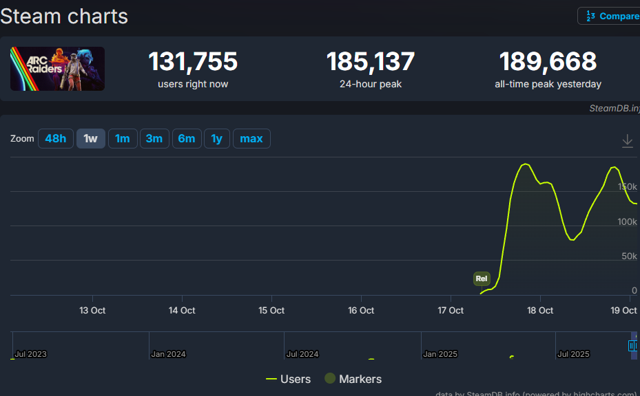The height and width of the screenshot is (396, 640).
Task: Click the ARC Raiders game thumbnail
Action: click(x=58, y=69)
